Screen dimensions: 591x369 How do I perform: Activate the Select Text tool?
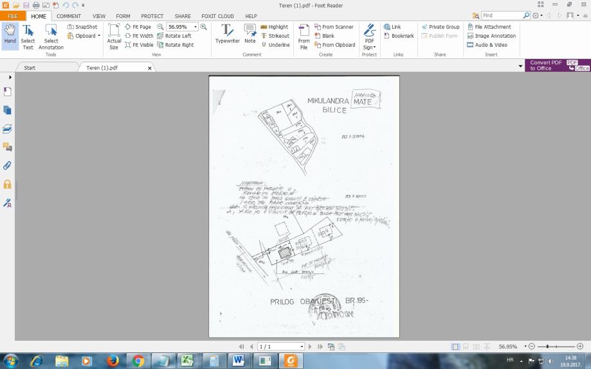click(x=28, y=37)
